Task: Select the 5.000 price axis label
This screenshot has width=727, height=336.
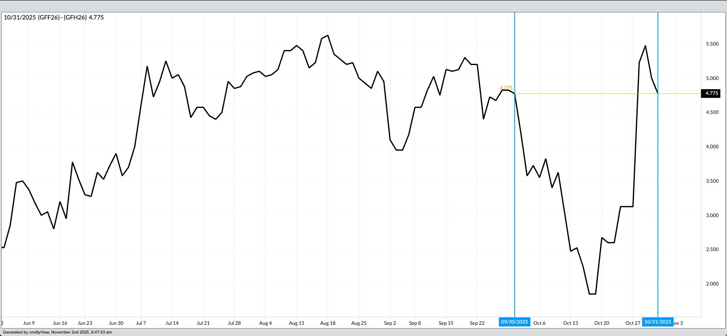Action: [712, 78]
